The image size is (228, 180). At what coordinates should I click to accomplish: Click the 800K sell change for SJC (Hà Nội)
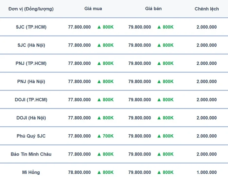pos(168,45)
